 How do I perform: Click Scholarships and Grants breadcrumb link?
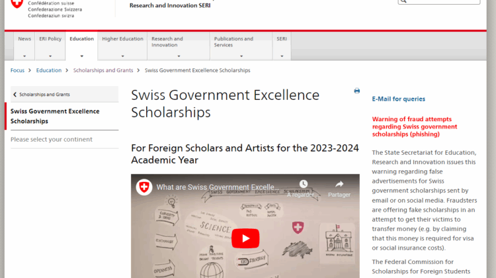coord(103,70)
